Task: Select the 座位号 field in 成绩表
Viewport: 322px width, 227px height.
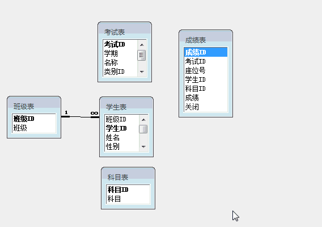Action: tap(206, 70)
